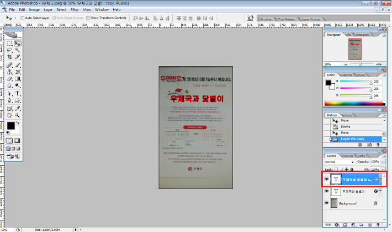Select the Move tool in toolbox
The width and height of the screenshot is (392, 232).
tap(18, 44)
